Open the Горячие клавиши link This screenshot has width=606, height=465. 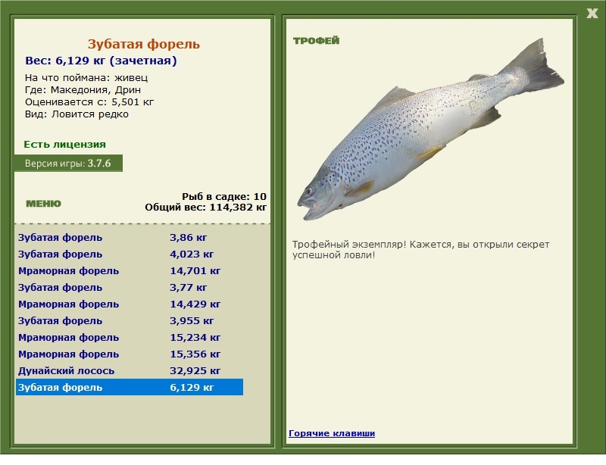[332, 433]
